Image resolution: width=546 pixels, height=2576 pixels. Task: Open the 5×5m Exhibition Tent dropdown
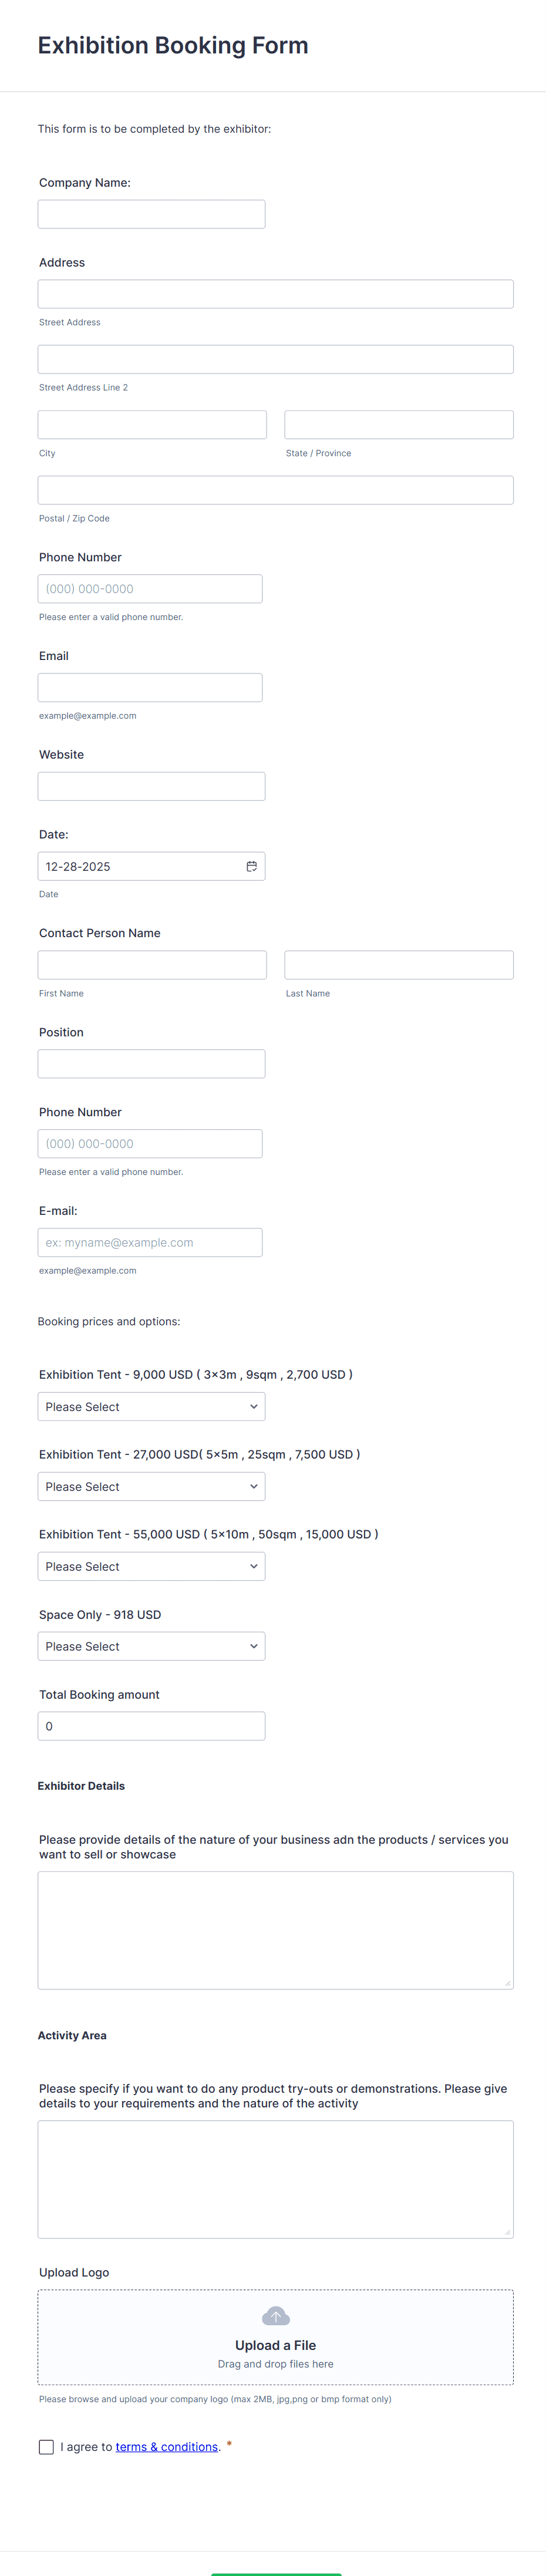(151, 1486)
